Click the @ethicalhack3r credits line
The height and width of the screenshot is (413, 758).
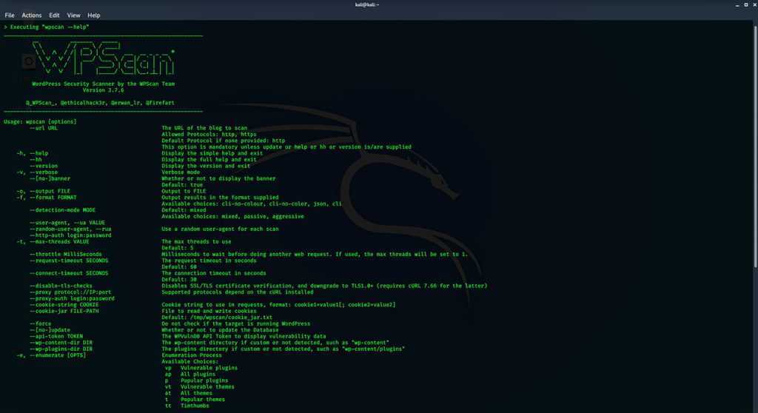tap(100, 103)
